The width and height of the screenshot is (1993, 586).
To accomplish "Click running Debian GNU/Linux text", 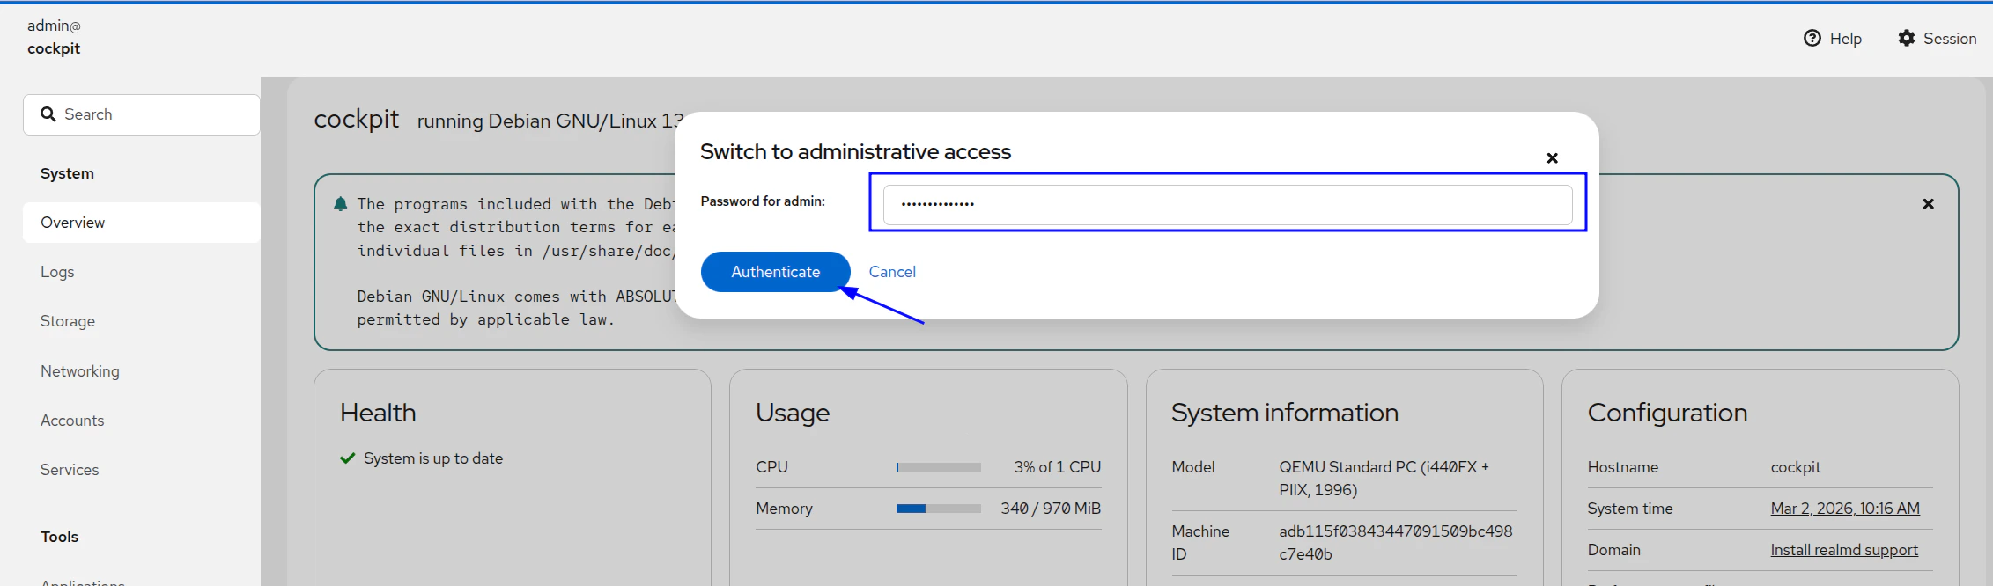I will click(548, 121).
